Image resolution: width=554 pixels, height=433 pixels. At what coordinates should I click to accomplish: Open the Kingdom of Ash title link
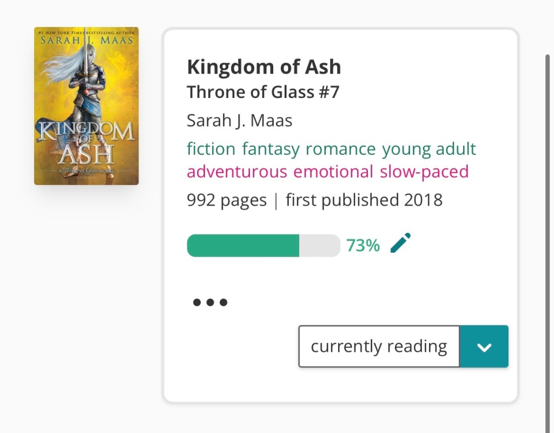[x=264, y=67]
